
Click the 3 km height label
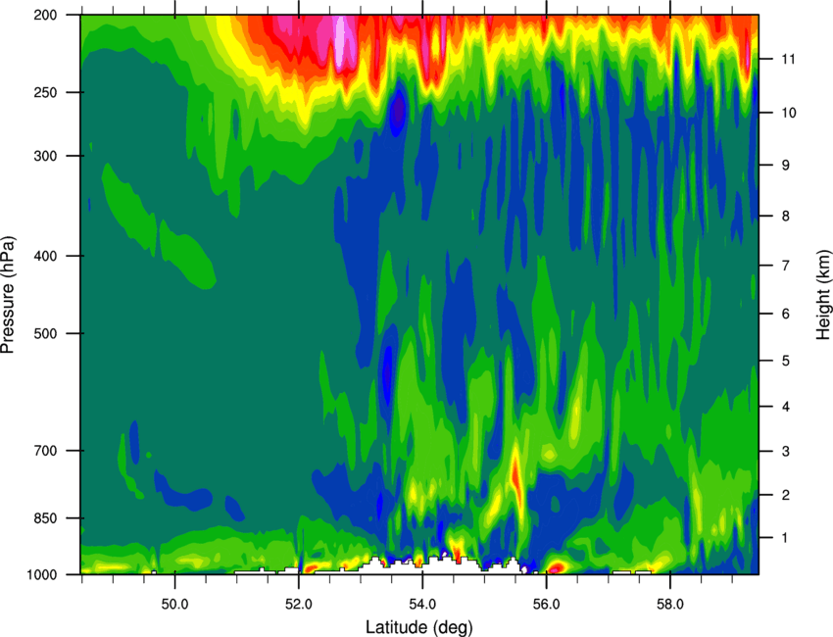786,452
